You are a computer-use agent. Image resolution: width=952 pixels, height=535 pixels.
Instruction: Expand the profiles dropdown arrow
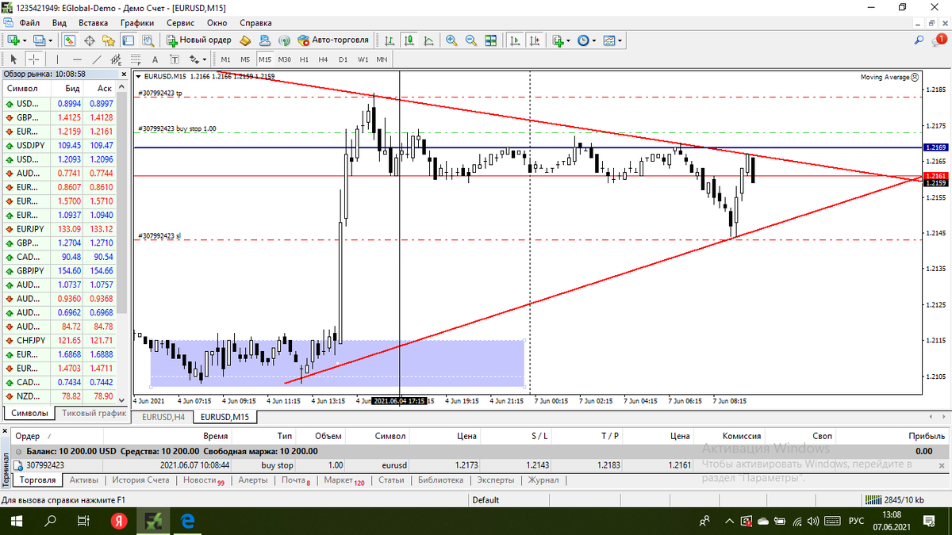[50, 40]
